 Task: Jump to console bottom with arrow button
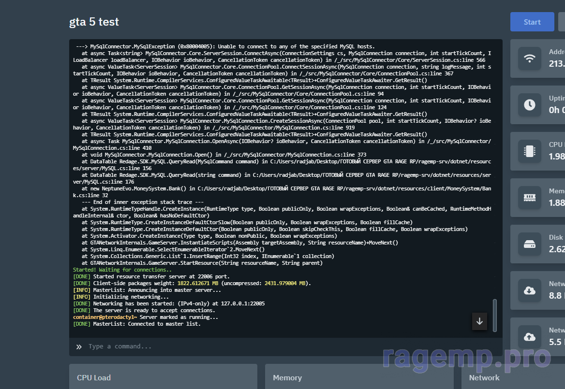(x=479, y=321)
